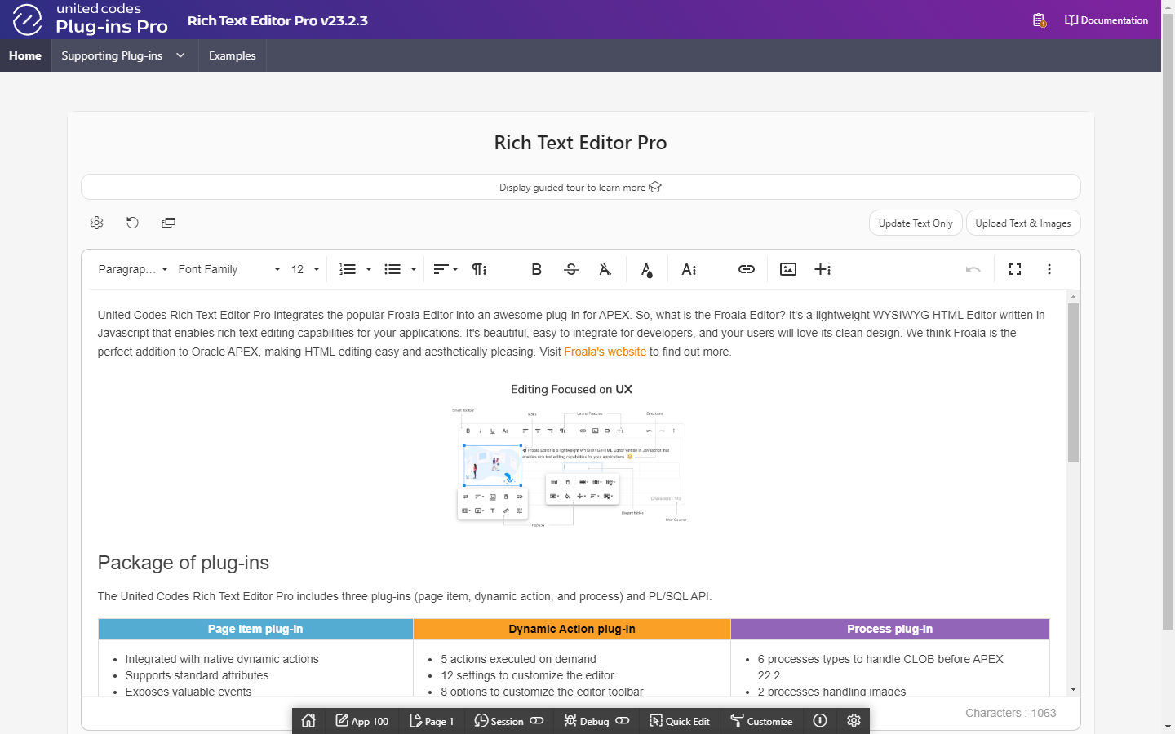1175x734 pixels.
Task: Click the "Rich Text Editor Pro" page title
Action: point(581,143)
